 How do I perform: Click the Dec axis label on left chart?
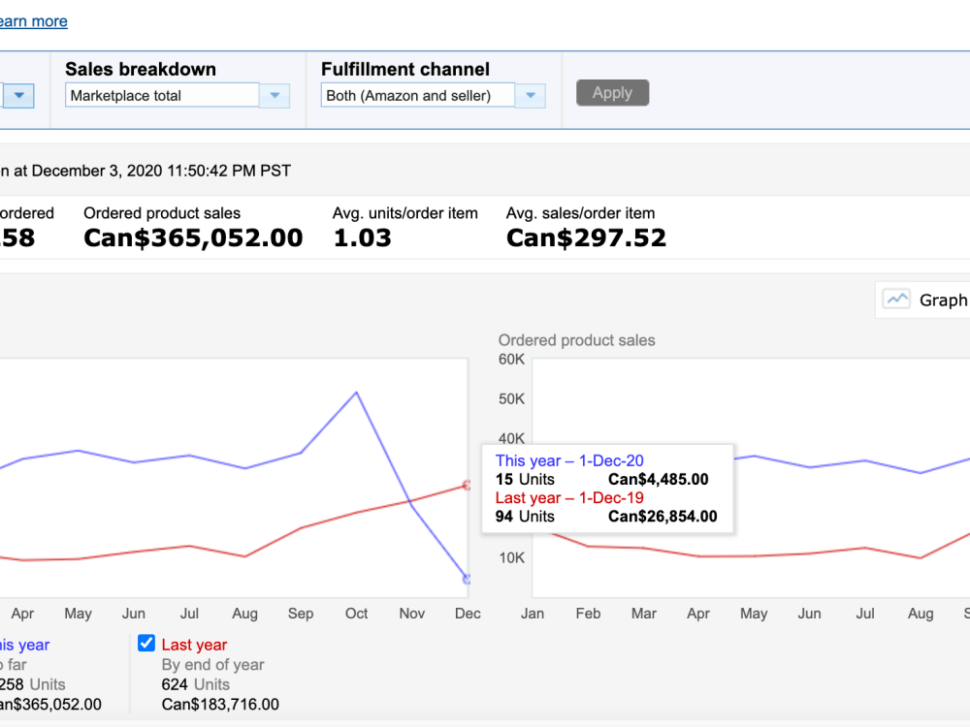468,614
